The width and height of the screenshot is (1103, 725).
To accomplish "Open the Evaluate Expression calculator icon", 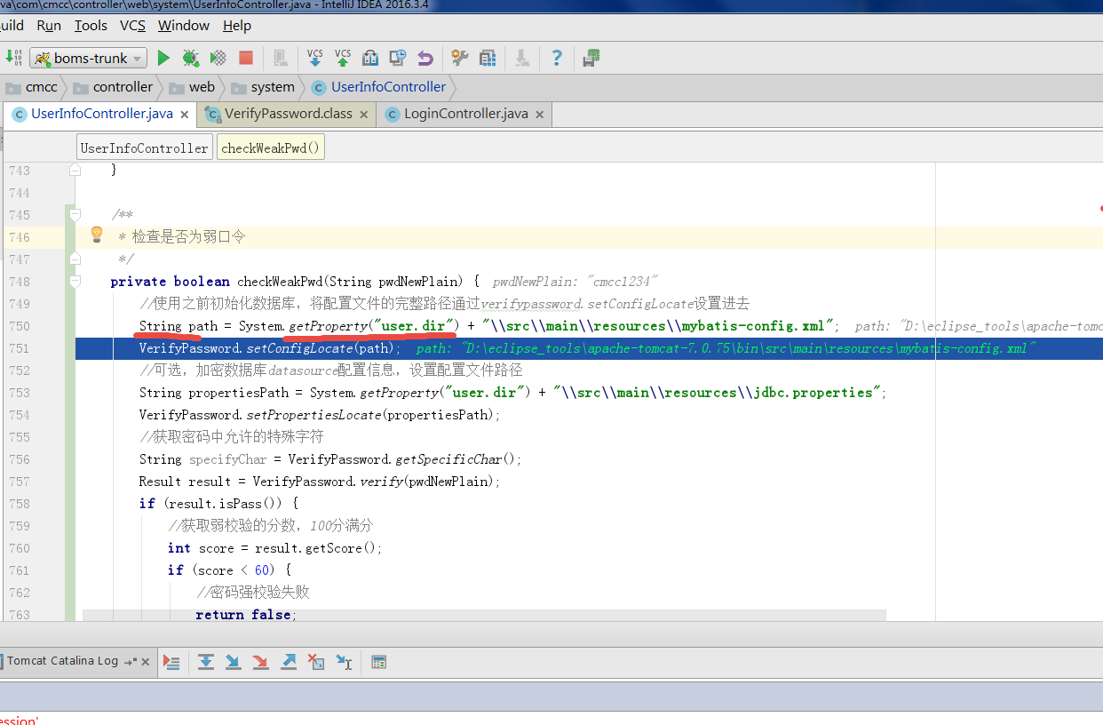I will point(378,662).
